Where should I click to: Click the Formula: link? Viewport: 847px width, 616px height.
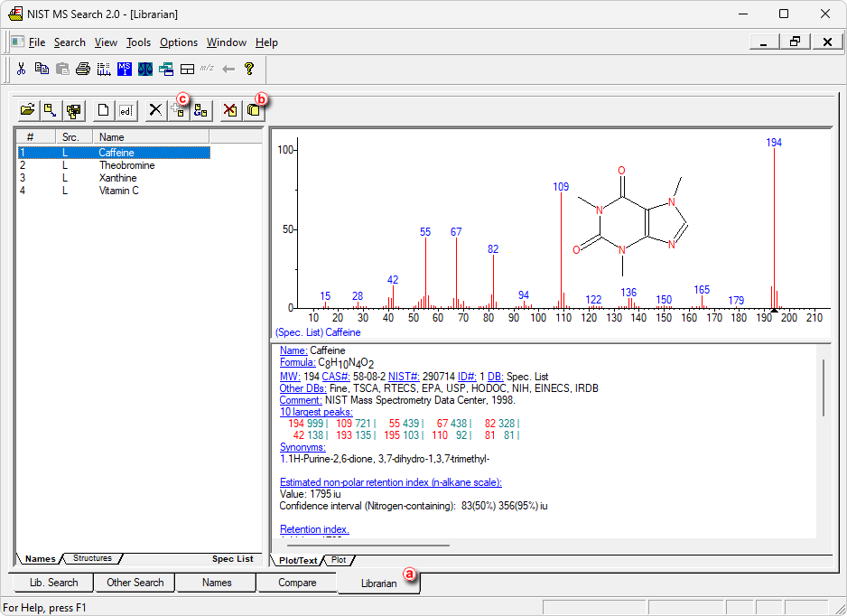pos(298,362)
